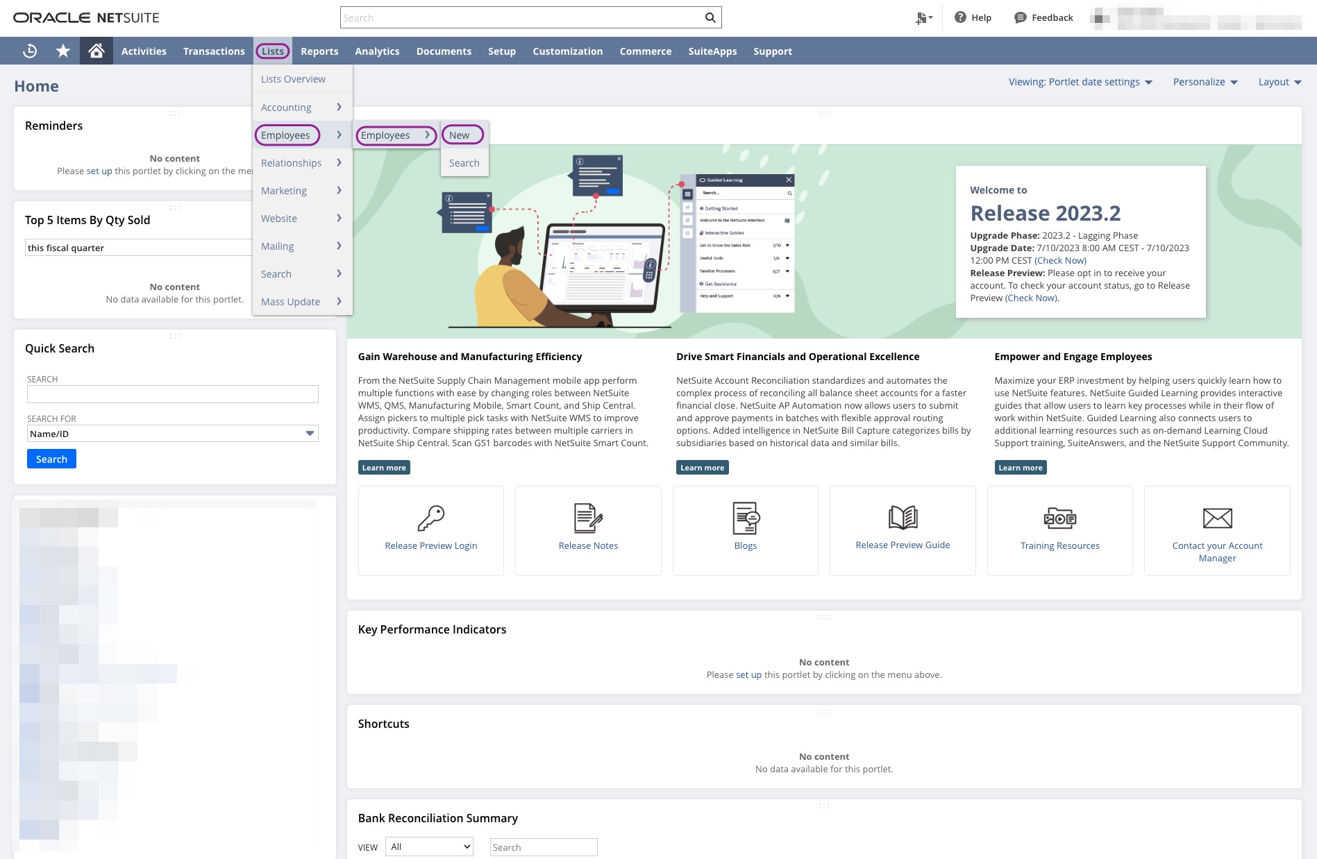Viewport: 1317px width, 859px height.
Task: Open the Recent Records history icon
Action: pos(29,51)
